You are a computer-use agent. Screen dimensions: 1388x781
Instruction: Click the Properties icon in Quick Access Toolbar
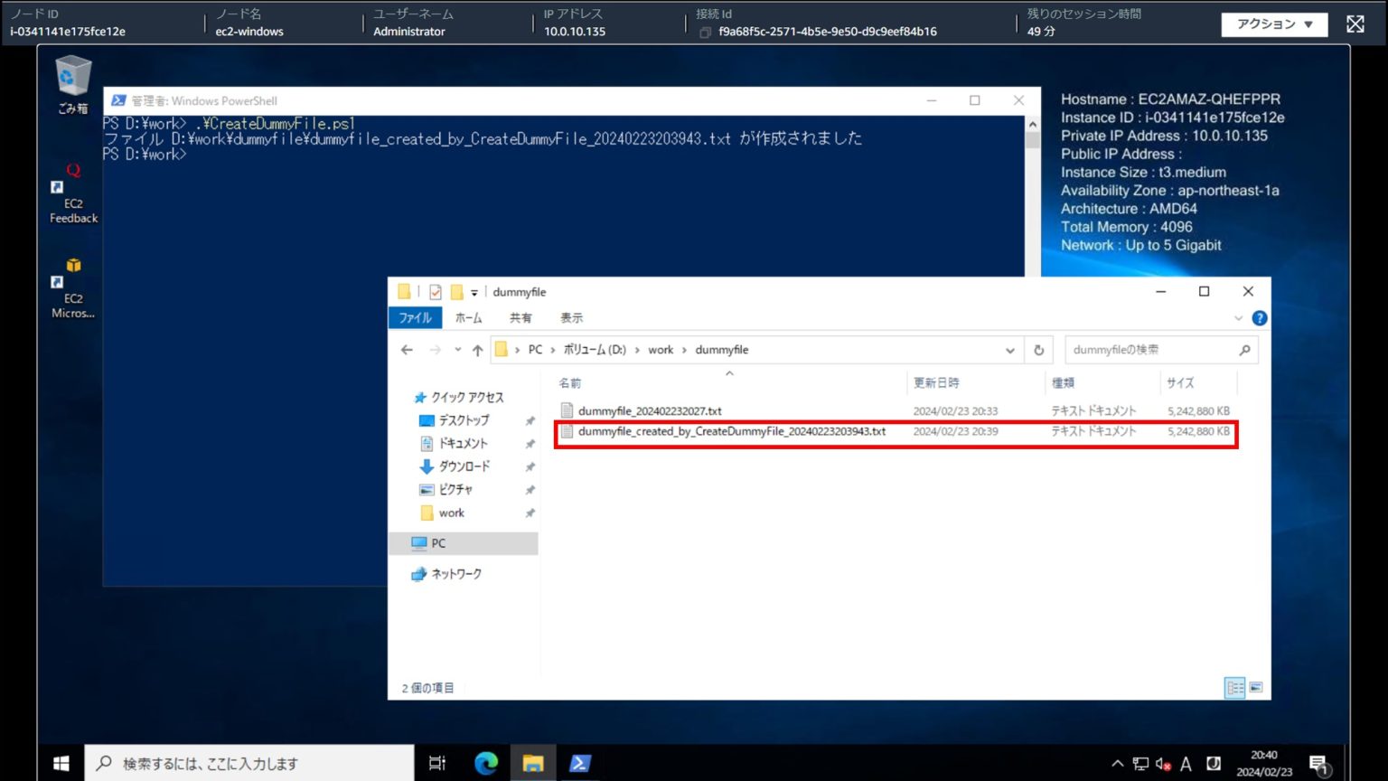436,291
